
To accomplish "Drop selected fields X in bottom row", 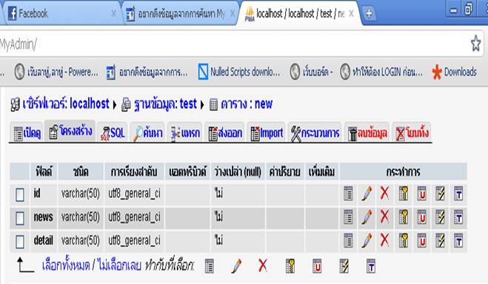I will [263, 266].
